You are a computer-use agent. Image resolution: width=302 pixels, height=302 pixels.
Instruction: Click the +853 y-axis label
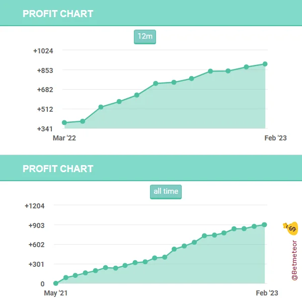coord(45,70)
